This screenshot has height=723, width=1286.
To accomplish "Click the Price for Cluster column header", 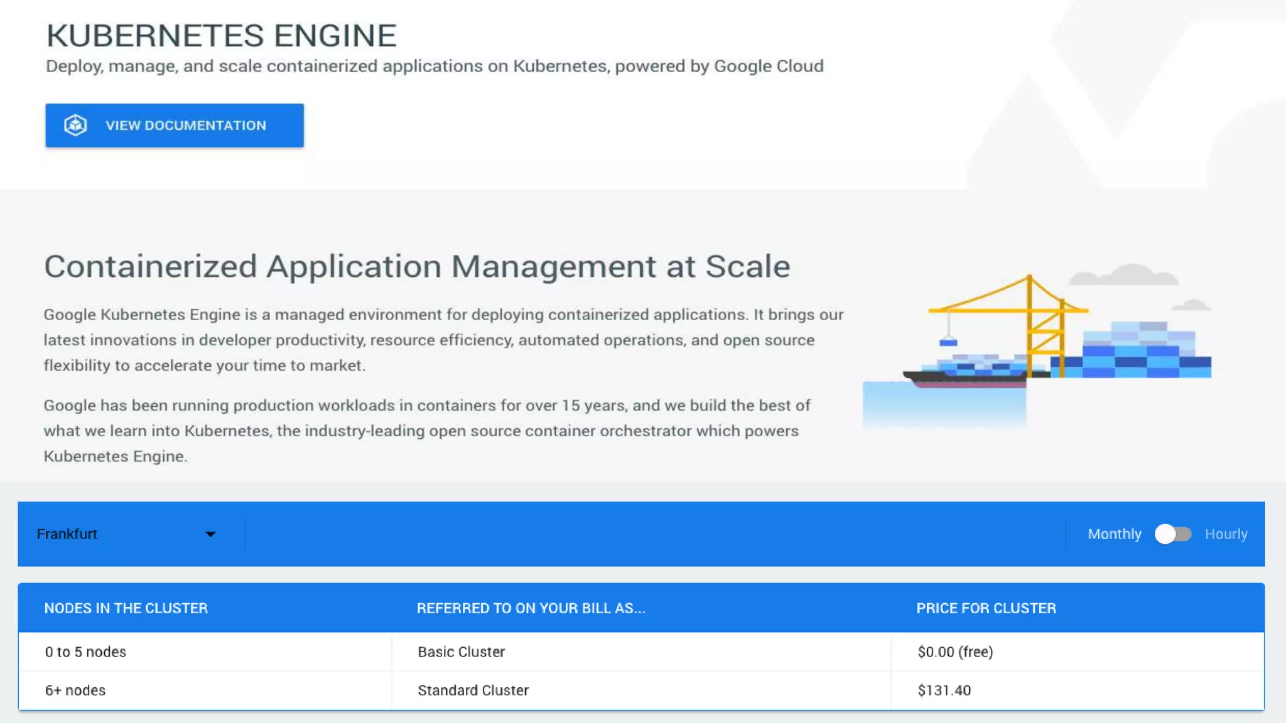I will (x=986, y=608).
